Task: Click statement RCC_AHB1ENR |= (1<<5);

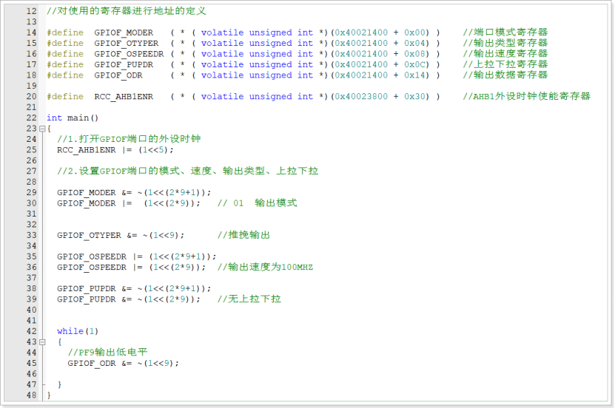Action: [115, 150]
